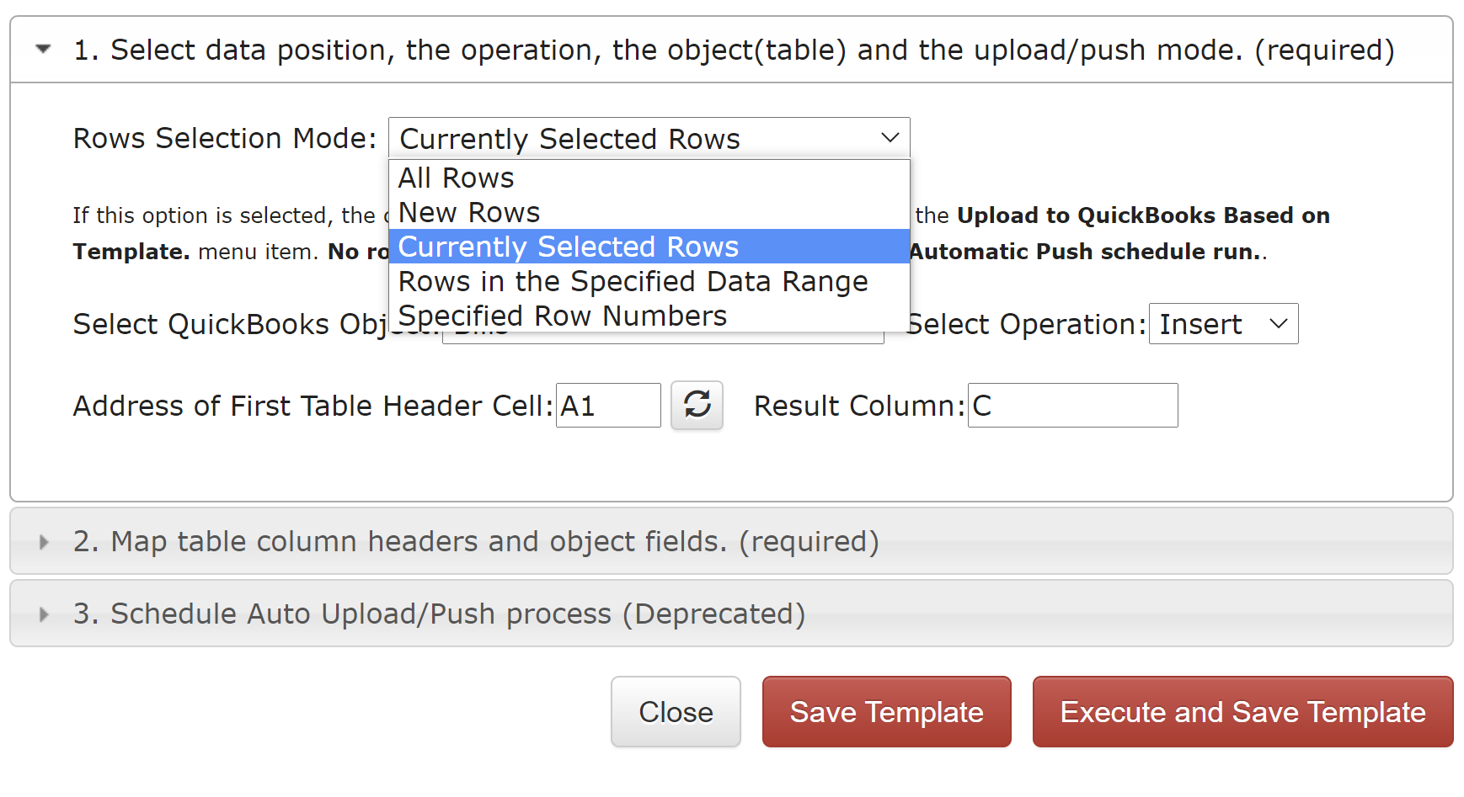The width and height of the screenshot is (1464, 797).
Task: Choose All Rows from the dropdown list
Action: pos(649,178)
